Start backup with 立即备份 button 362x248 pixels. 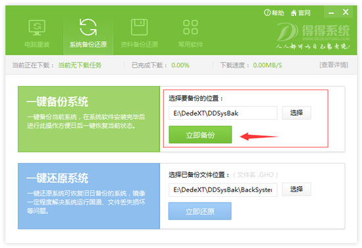pyautogui.click(x=200, y=134)
